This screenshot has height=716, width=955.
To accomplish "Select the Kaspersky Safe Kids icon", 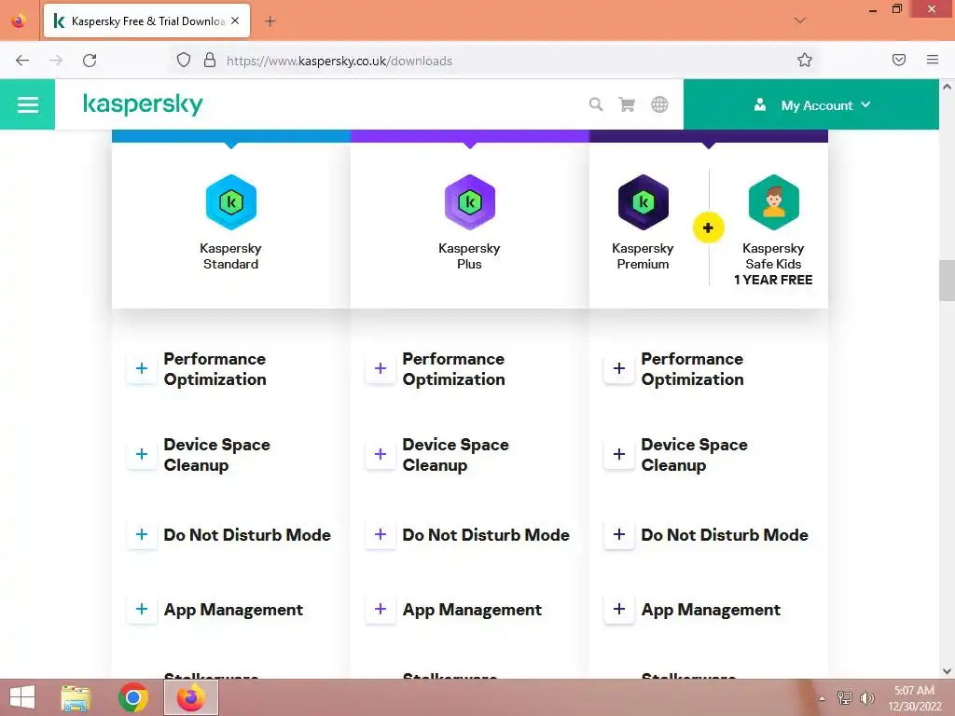I will coord(773,202).
